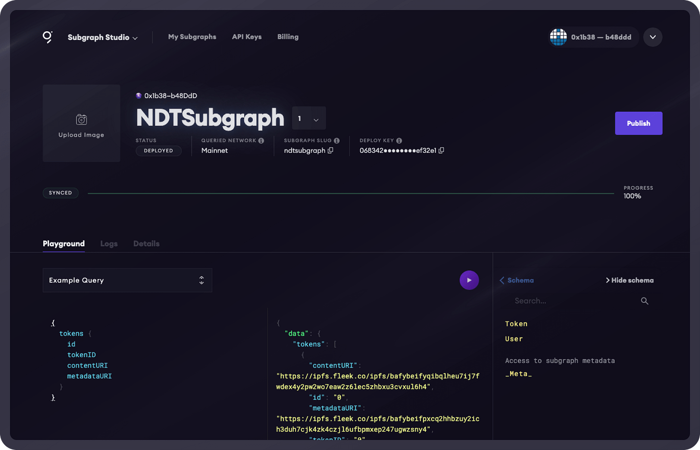Open the Billing page
Viewport: 700px width, 450px height.
[x=288, y=37]
